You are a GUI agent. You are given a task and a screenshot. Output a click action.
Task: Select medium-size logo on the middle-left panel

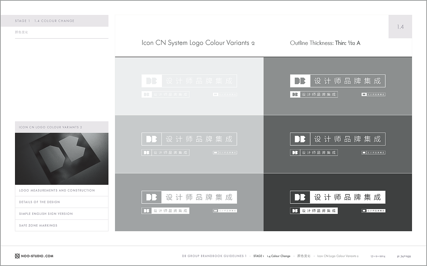point(165,153)
